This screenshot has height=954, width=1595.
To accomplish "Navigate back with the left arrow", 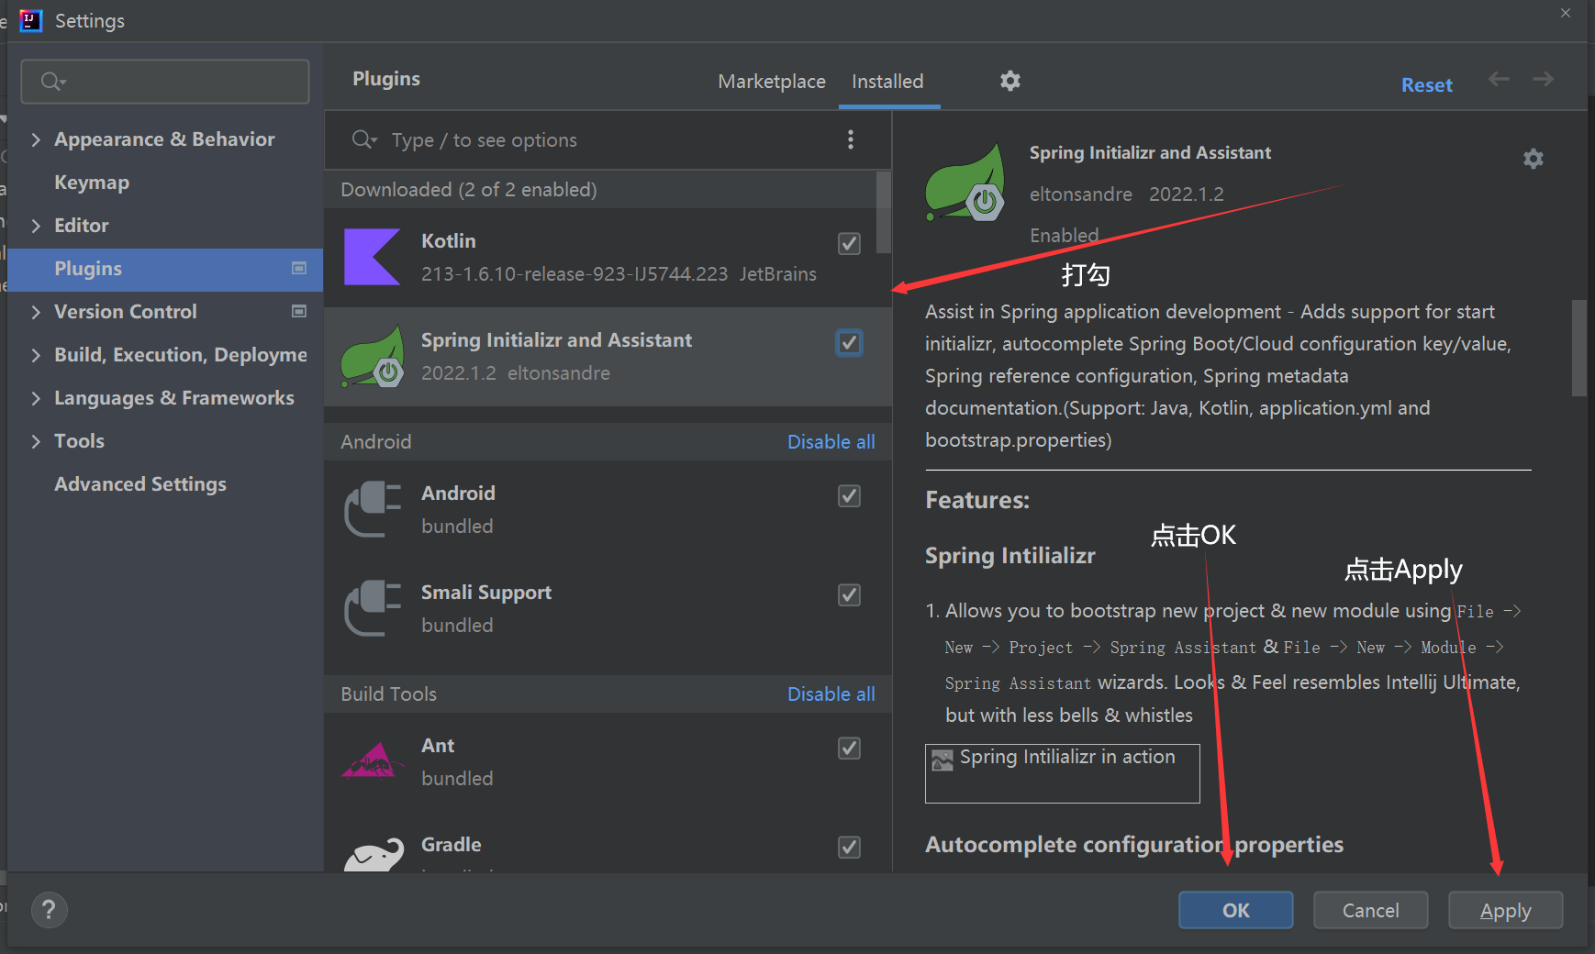I will [1499, 79].
